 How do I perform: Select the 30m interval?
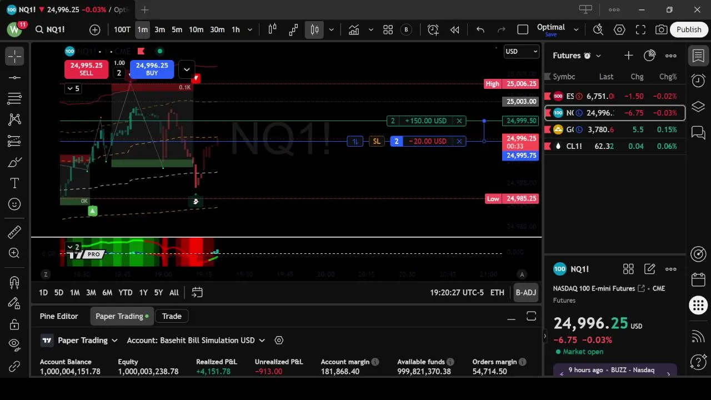[217, 29]
